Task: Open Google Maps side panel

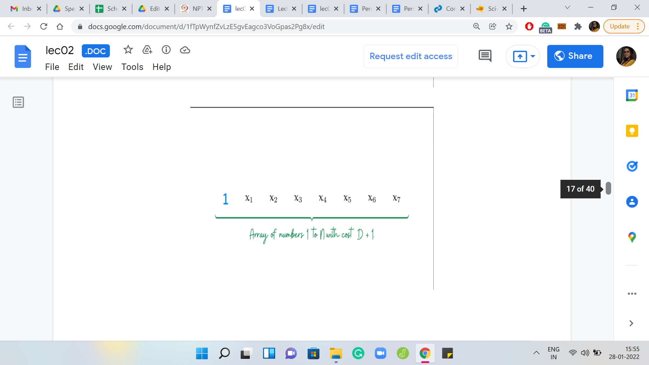Action: (x=632, y=237)
